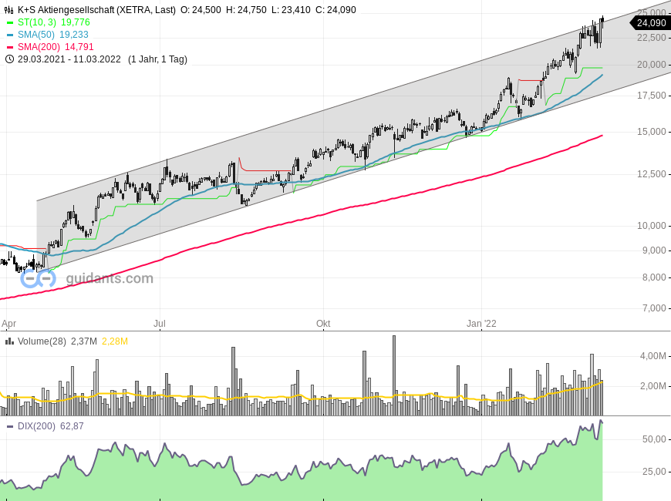Click the 7,000 price axis label

click(654, 308)
